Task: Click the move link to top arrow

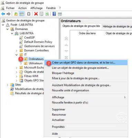Action: pyautogui.click(x=66, y=38)
